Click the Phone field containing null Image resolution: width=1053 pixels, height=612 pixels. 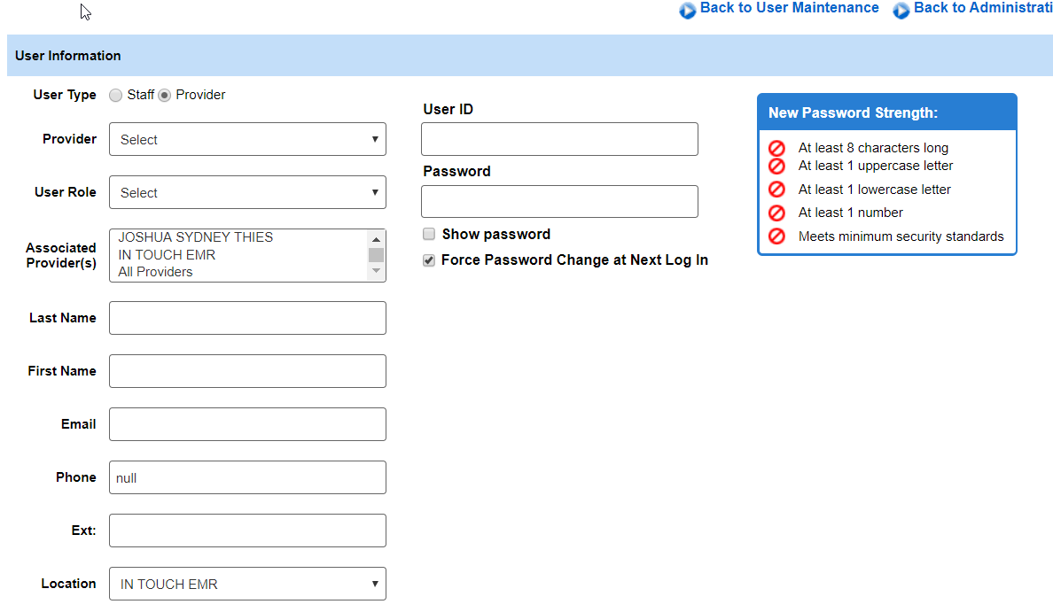click(x=247, y=477)
